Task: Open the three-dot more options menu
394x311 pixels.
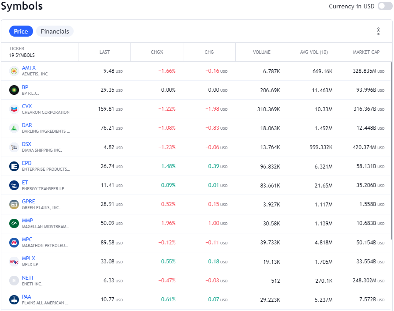Action: tap(378, 31)
